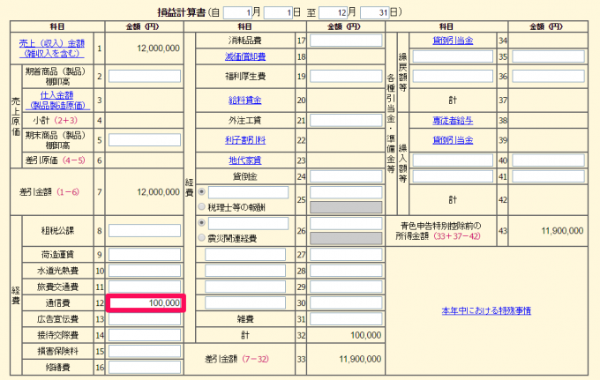
Task: Open the 貸倒引当金 link in row 39
Action: coord(453,140)
